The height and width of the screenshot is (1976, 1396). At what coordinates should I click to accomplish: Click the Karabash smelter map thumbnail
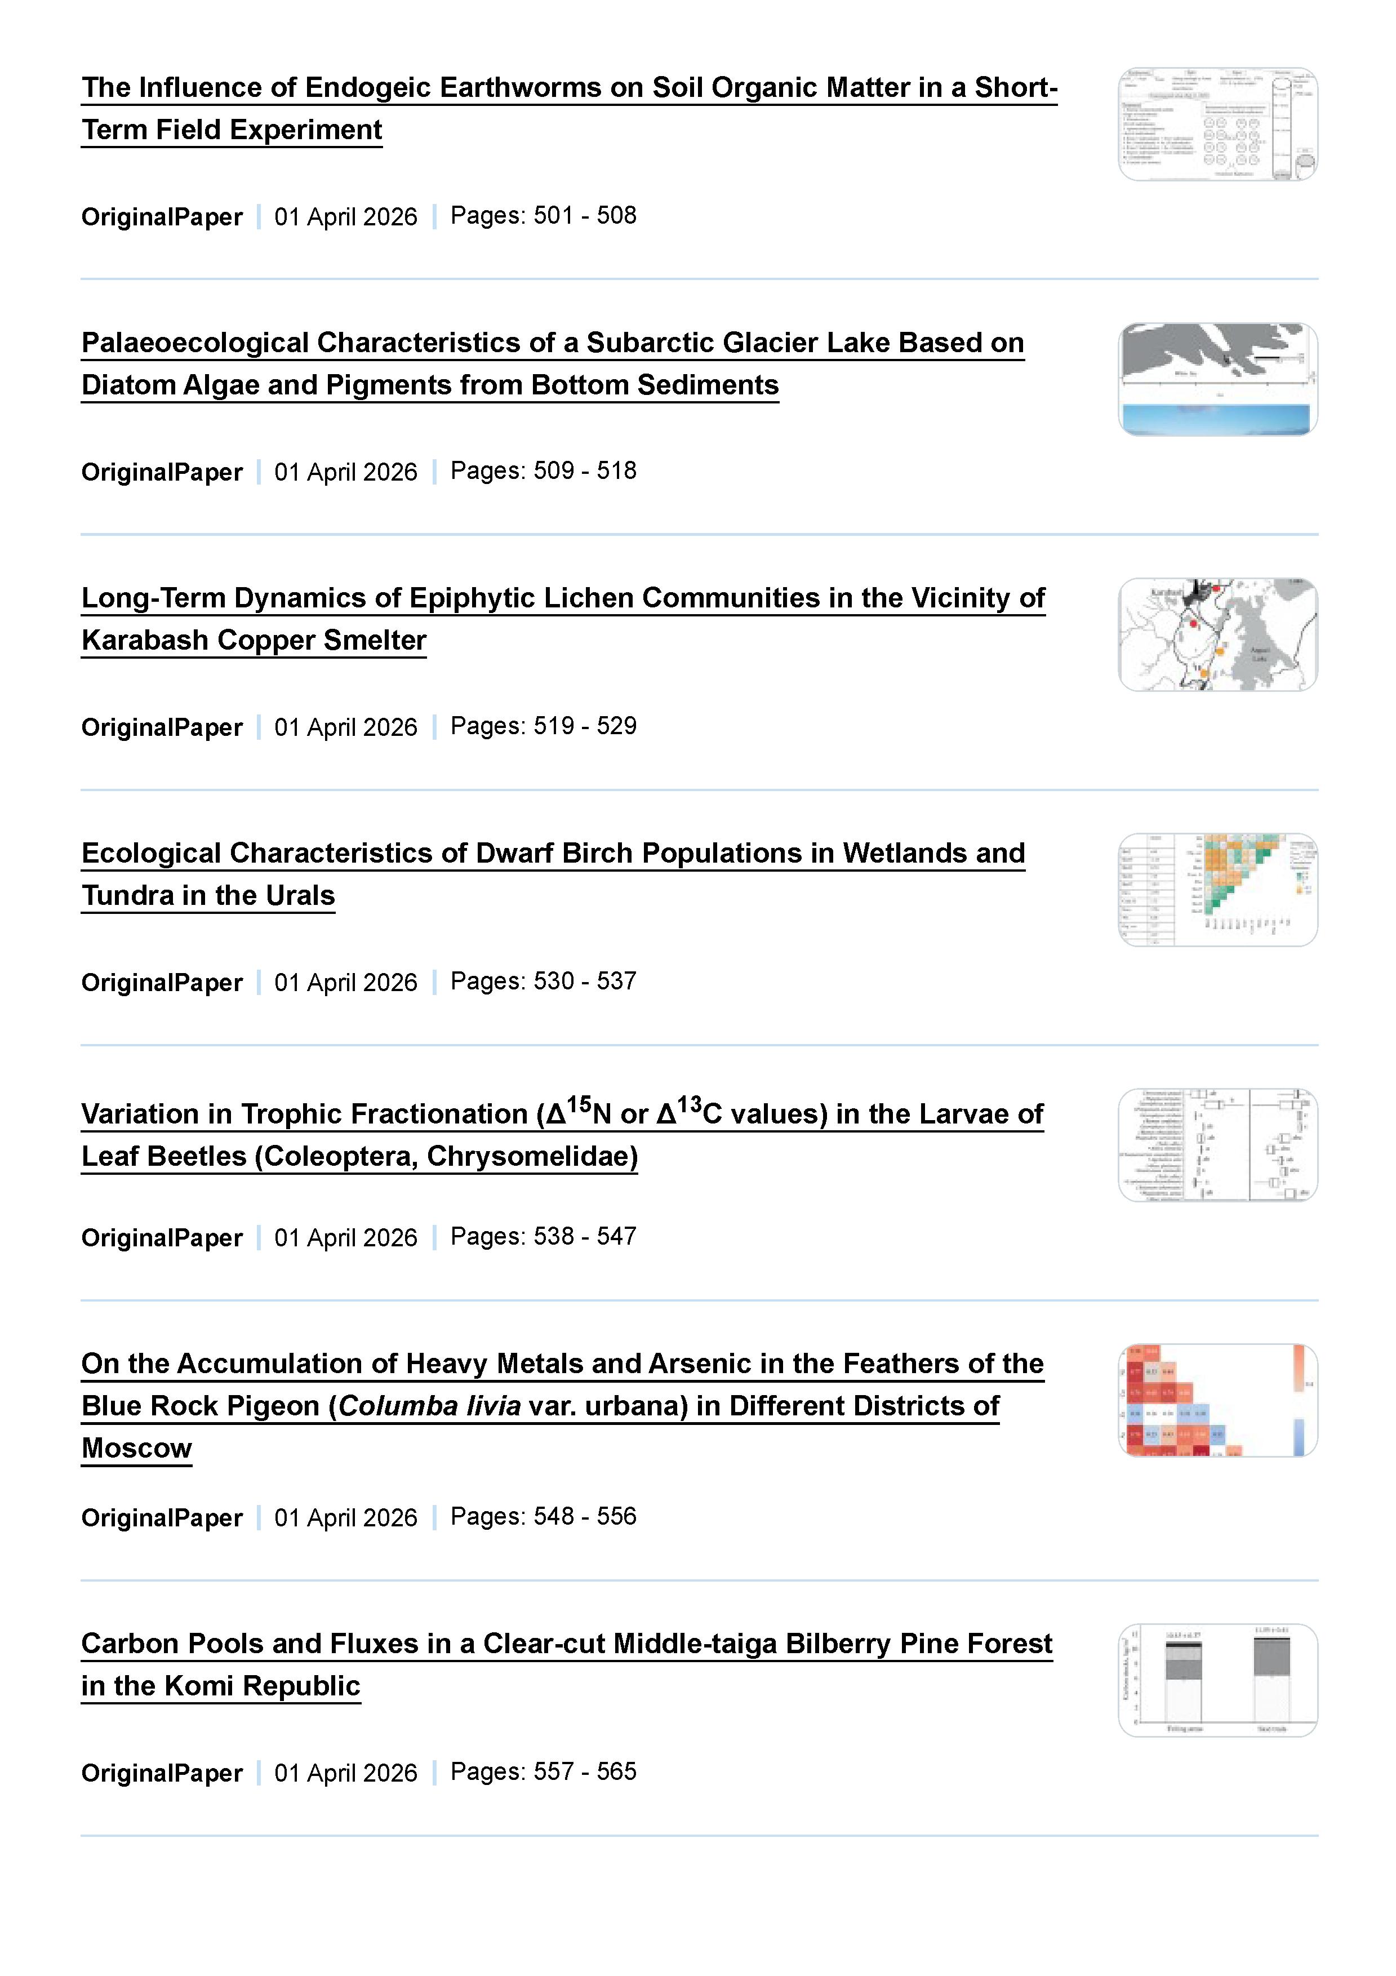[x=1217, y=634]
